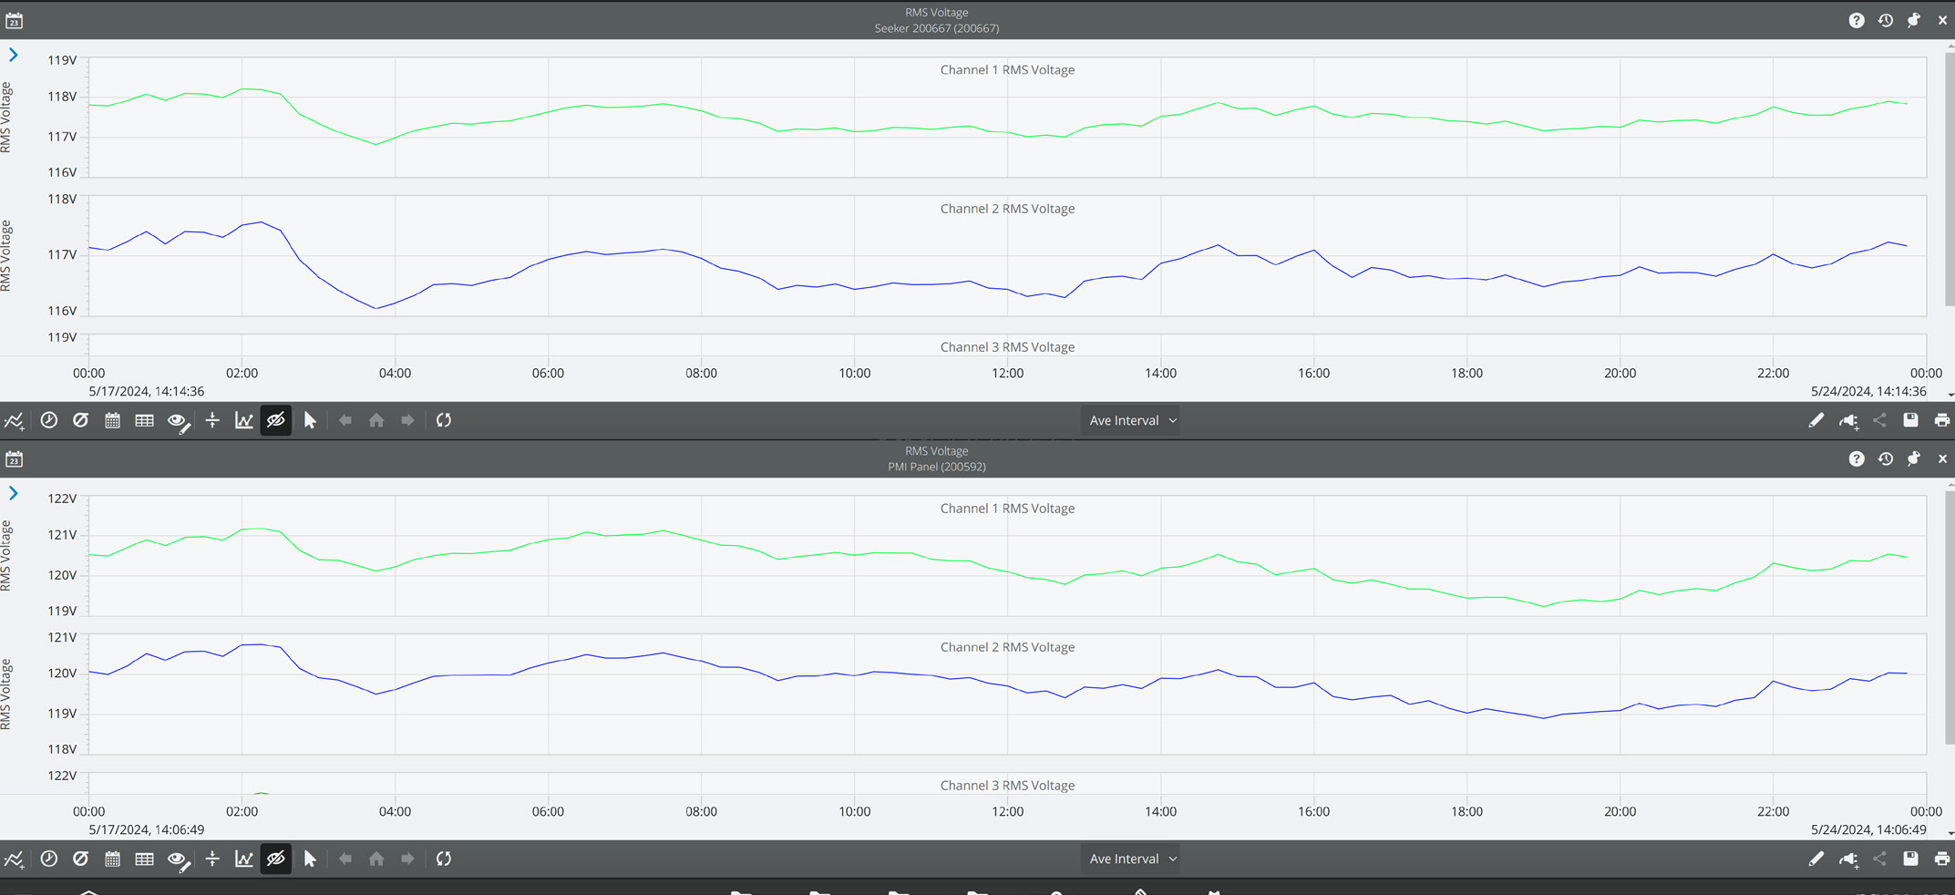Click the home reset view button on Seeker toolbar
The image size is (1955, 895).
pyautogui.click(x=376, y=420)
